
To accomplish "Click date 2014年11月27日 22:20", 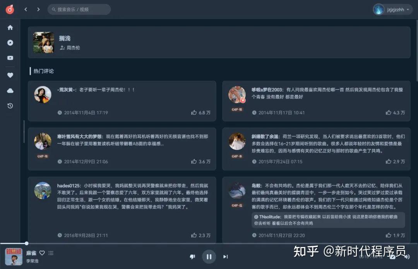I will point(281,235).
